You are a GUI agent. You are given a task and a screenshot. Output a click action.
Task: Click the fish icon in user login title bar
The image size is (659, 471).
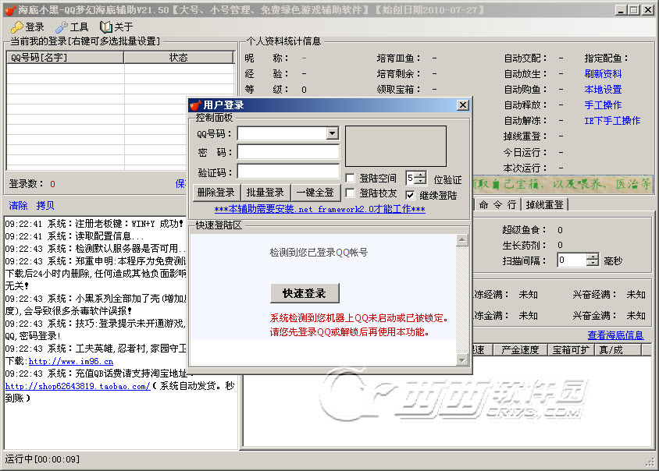195,105
